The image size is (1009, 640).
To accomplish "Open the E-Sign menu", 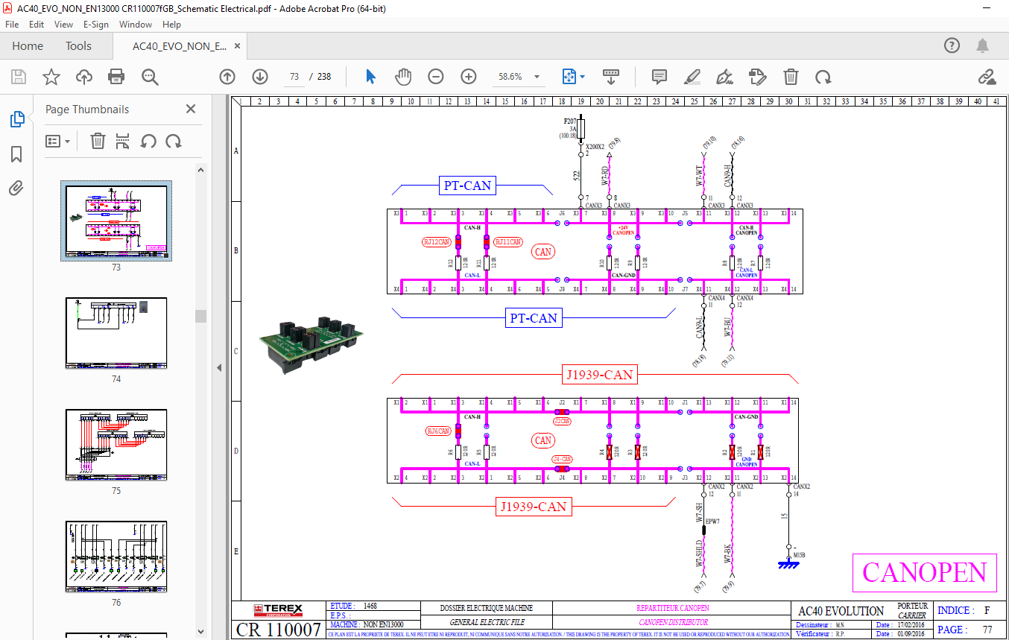I will tap(95, 25).
